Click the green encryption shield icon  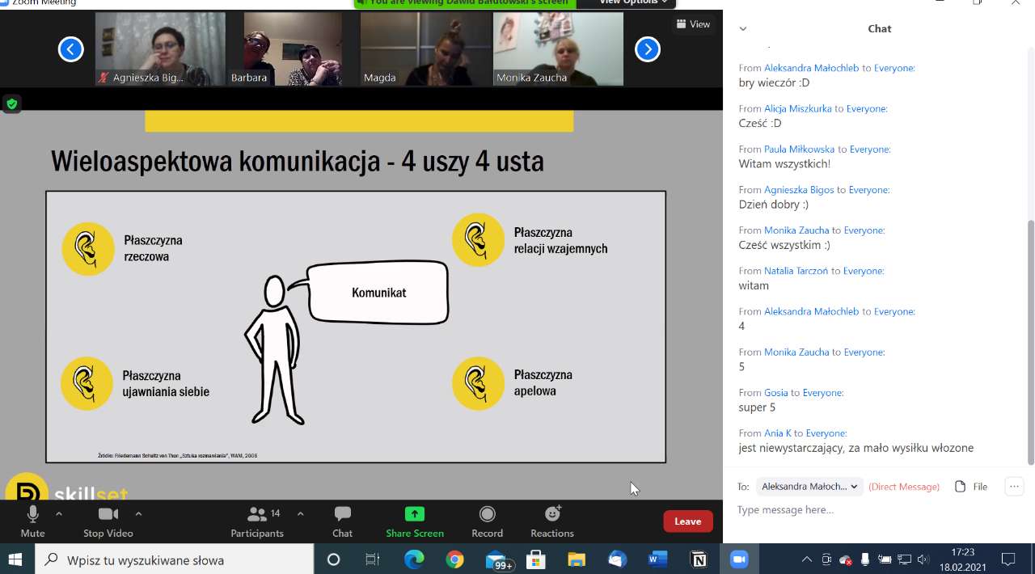(x=11, y=103)
